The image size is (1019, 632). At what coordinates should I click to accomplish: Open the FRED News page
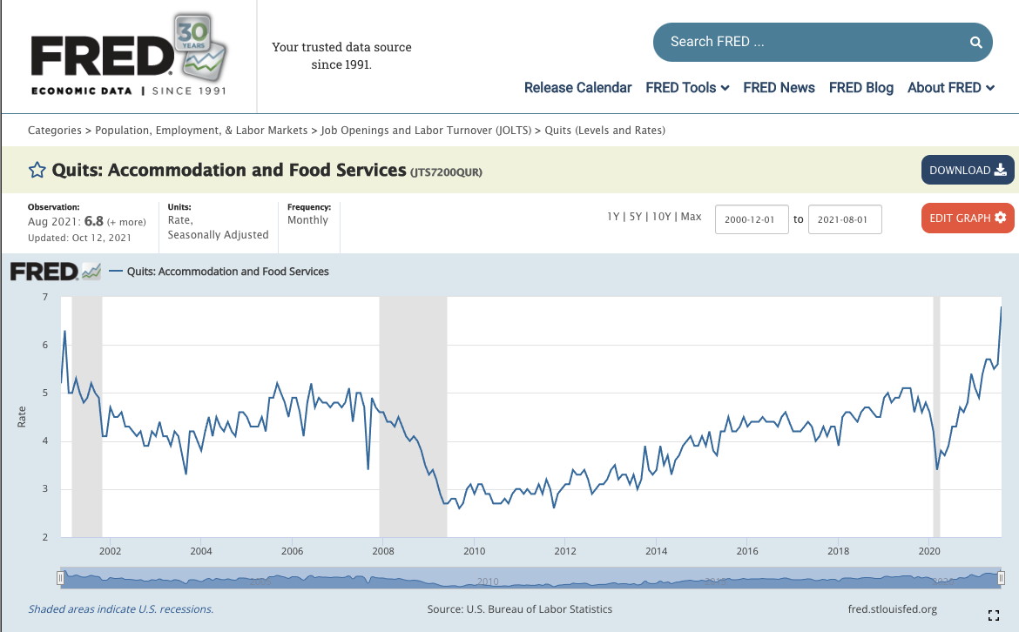[779, 88]
